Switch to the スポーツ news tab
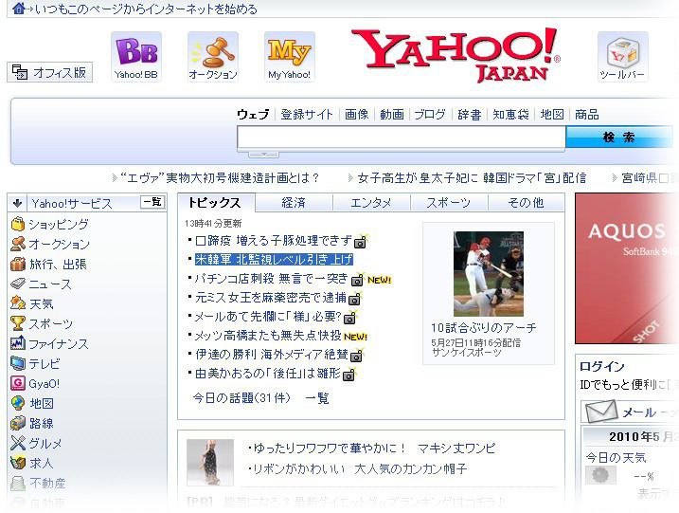The image size is (679, 513). click(x=449, y=203)
